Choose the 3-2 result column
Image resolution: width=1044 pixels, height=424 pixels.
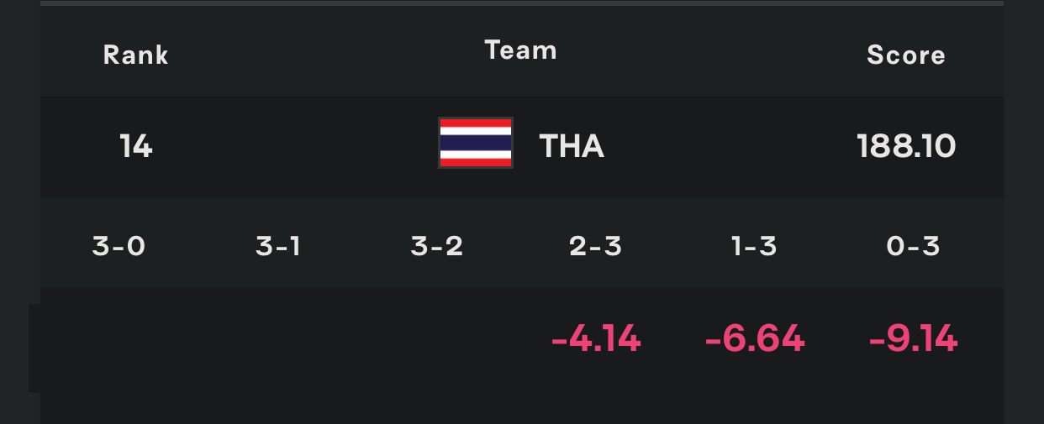[x=437, y=247]
